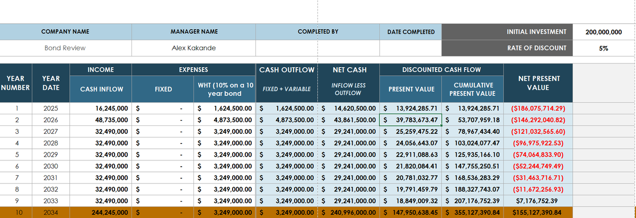
Task: Select the FIXED + VARIABLE subheader
Action: (x=287, y=89)
